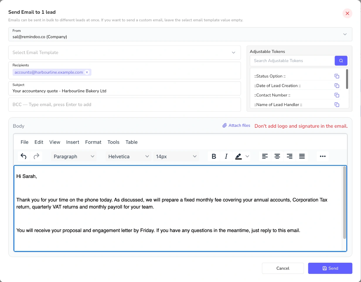Click the 'Hi Sarah,' line in body

[x=27, y=176]
